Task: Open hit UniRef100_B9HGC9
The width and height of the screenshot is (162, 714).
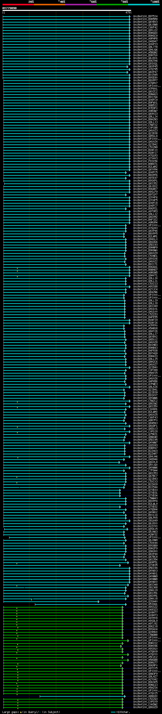Action: [145, 36]
